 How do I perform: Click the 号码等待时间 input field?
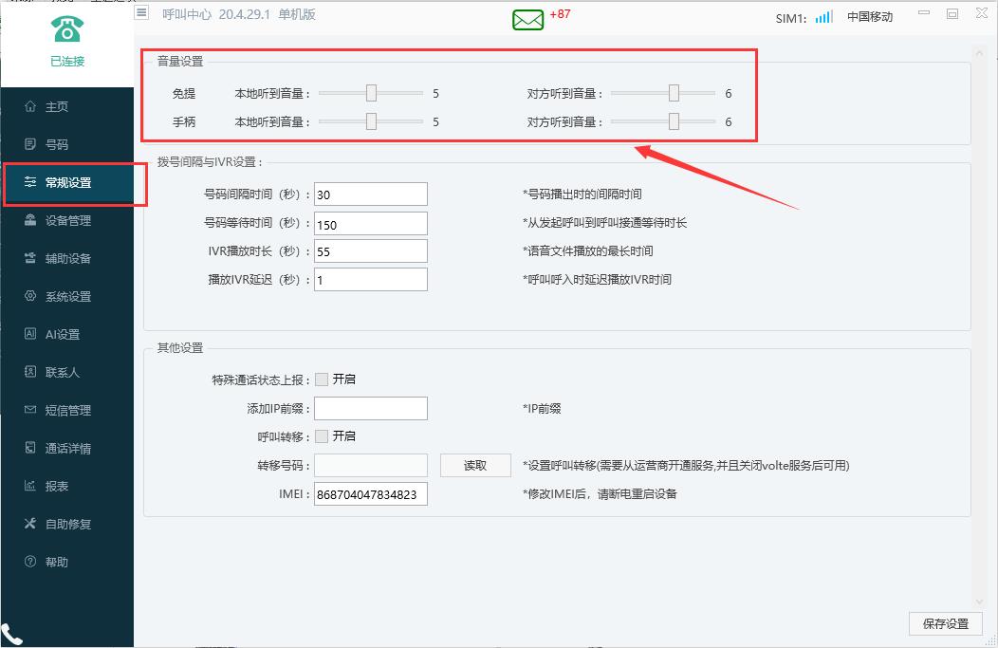click(371, 223)
